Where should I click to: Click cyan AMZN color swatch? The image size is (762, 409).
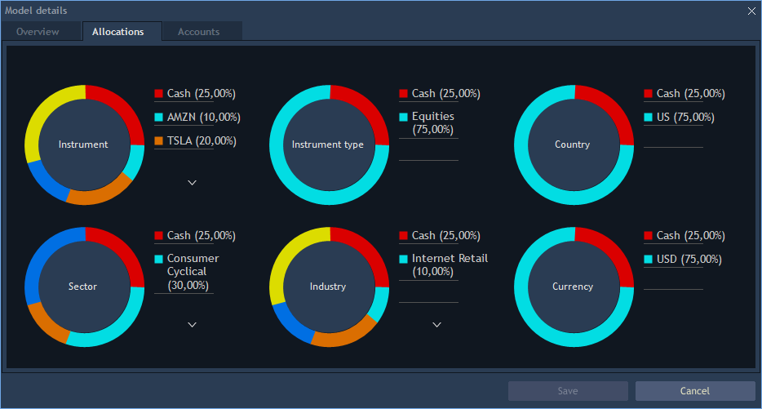pos(158,118)
